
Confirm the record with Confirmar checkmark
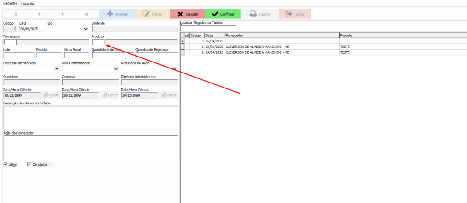[223, 14]
